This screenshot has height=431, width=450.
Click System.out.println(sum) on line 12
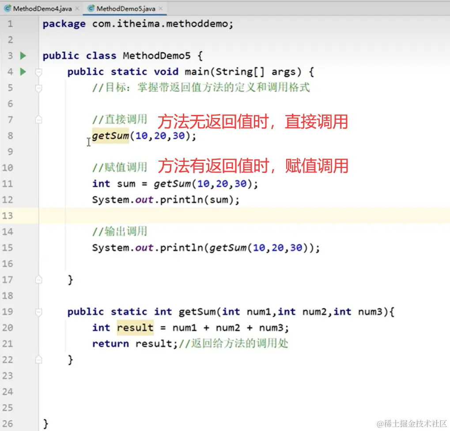click(166, 200)
